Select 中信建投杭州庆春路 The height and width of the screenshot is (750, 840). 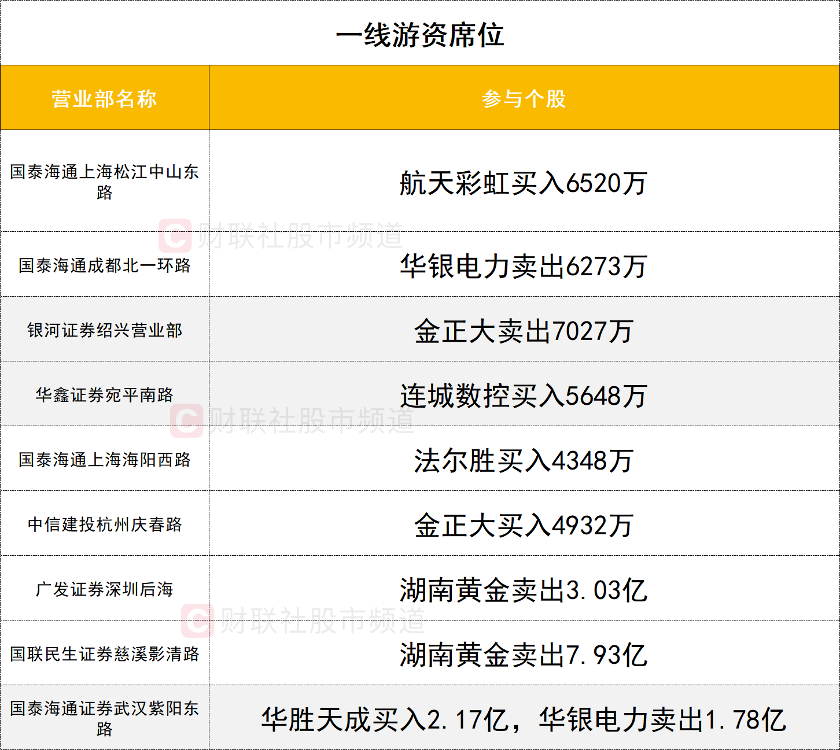point(105,524)
